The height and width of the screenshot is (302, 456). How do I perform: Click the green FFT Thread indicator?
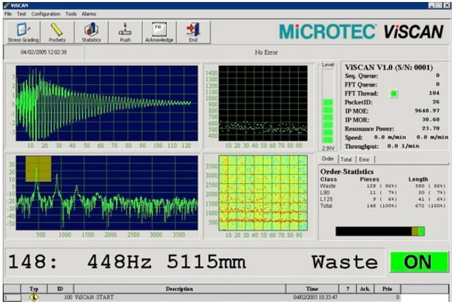click(x=394, y=93)
